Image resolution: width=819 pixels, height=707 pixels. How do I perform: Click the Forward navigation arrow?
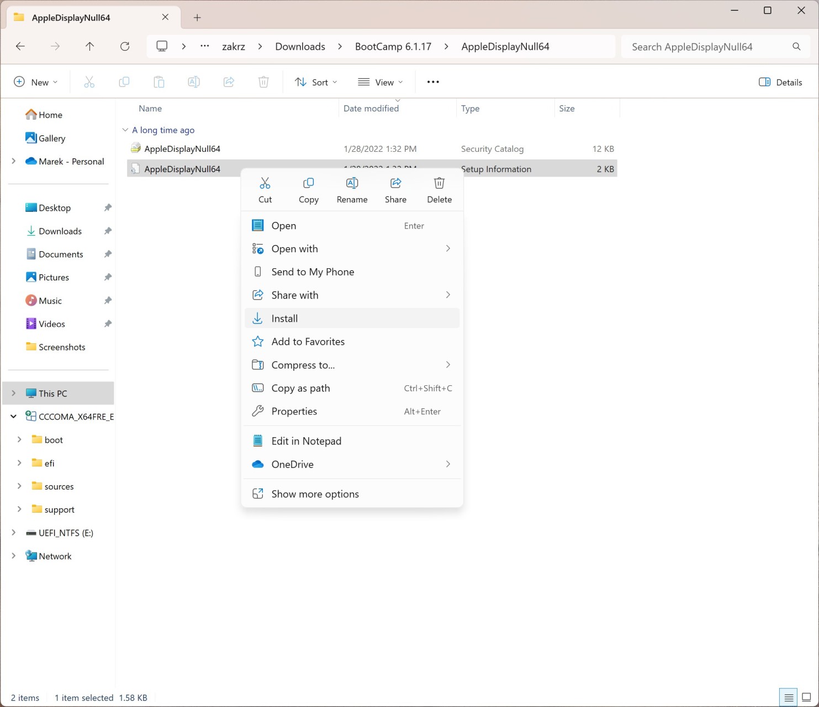tap(55, 46)
